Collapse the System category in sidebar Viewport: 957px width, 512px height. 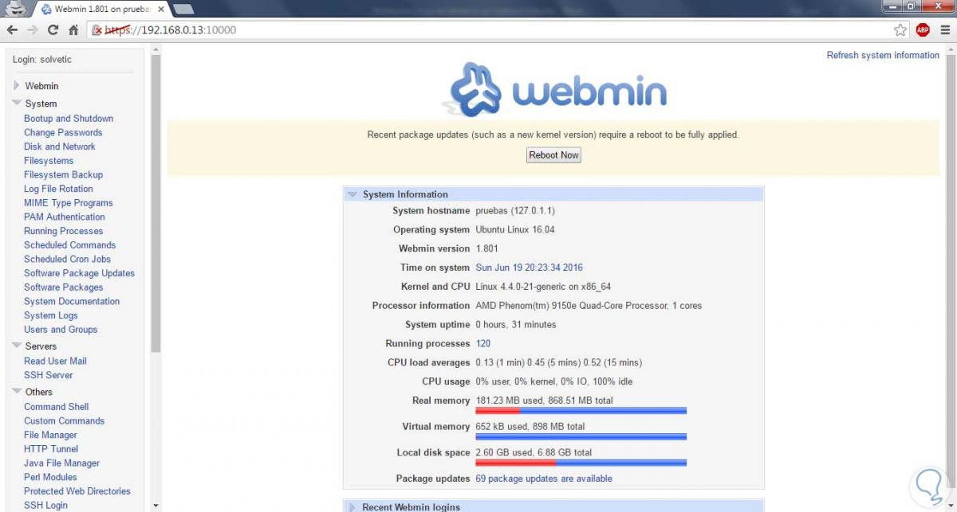pyautogui.click(x=17, y=104)
